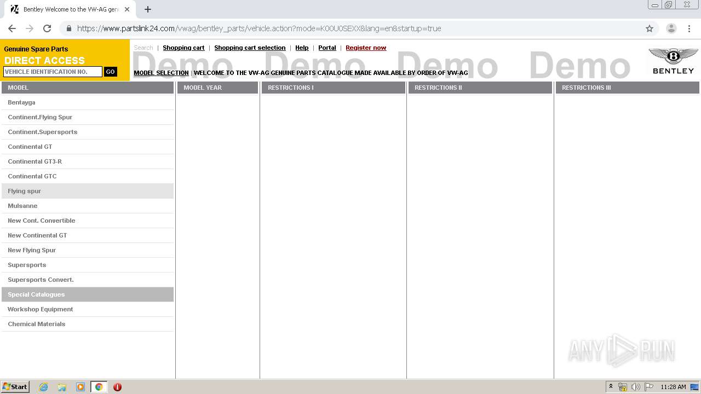
Task: Open the taskbar file explorer
Action: tap(62, 387)
